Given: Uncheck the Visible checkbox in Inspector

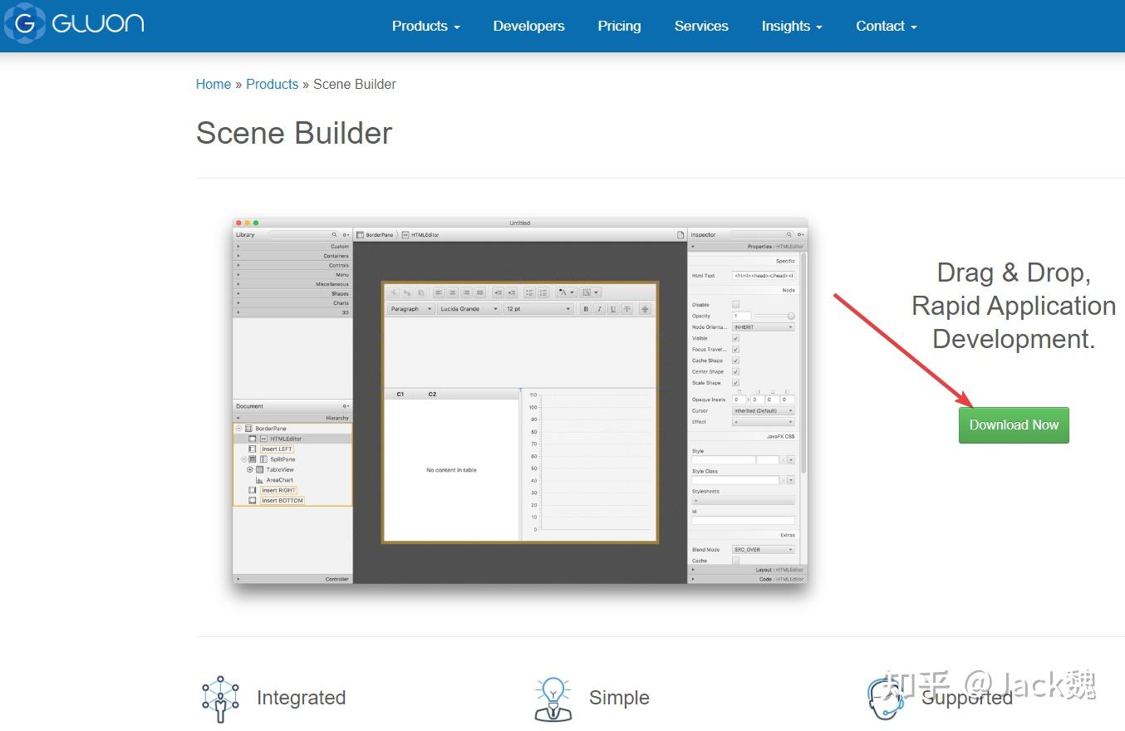Looking at the screenshot, I should (x=735, y=338).
